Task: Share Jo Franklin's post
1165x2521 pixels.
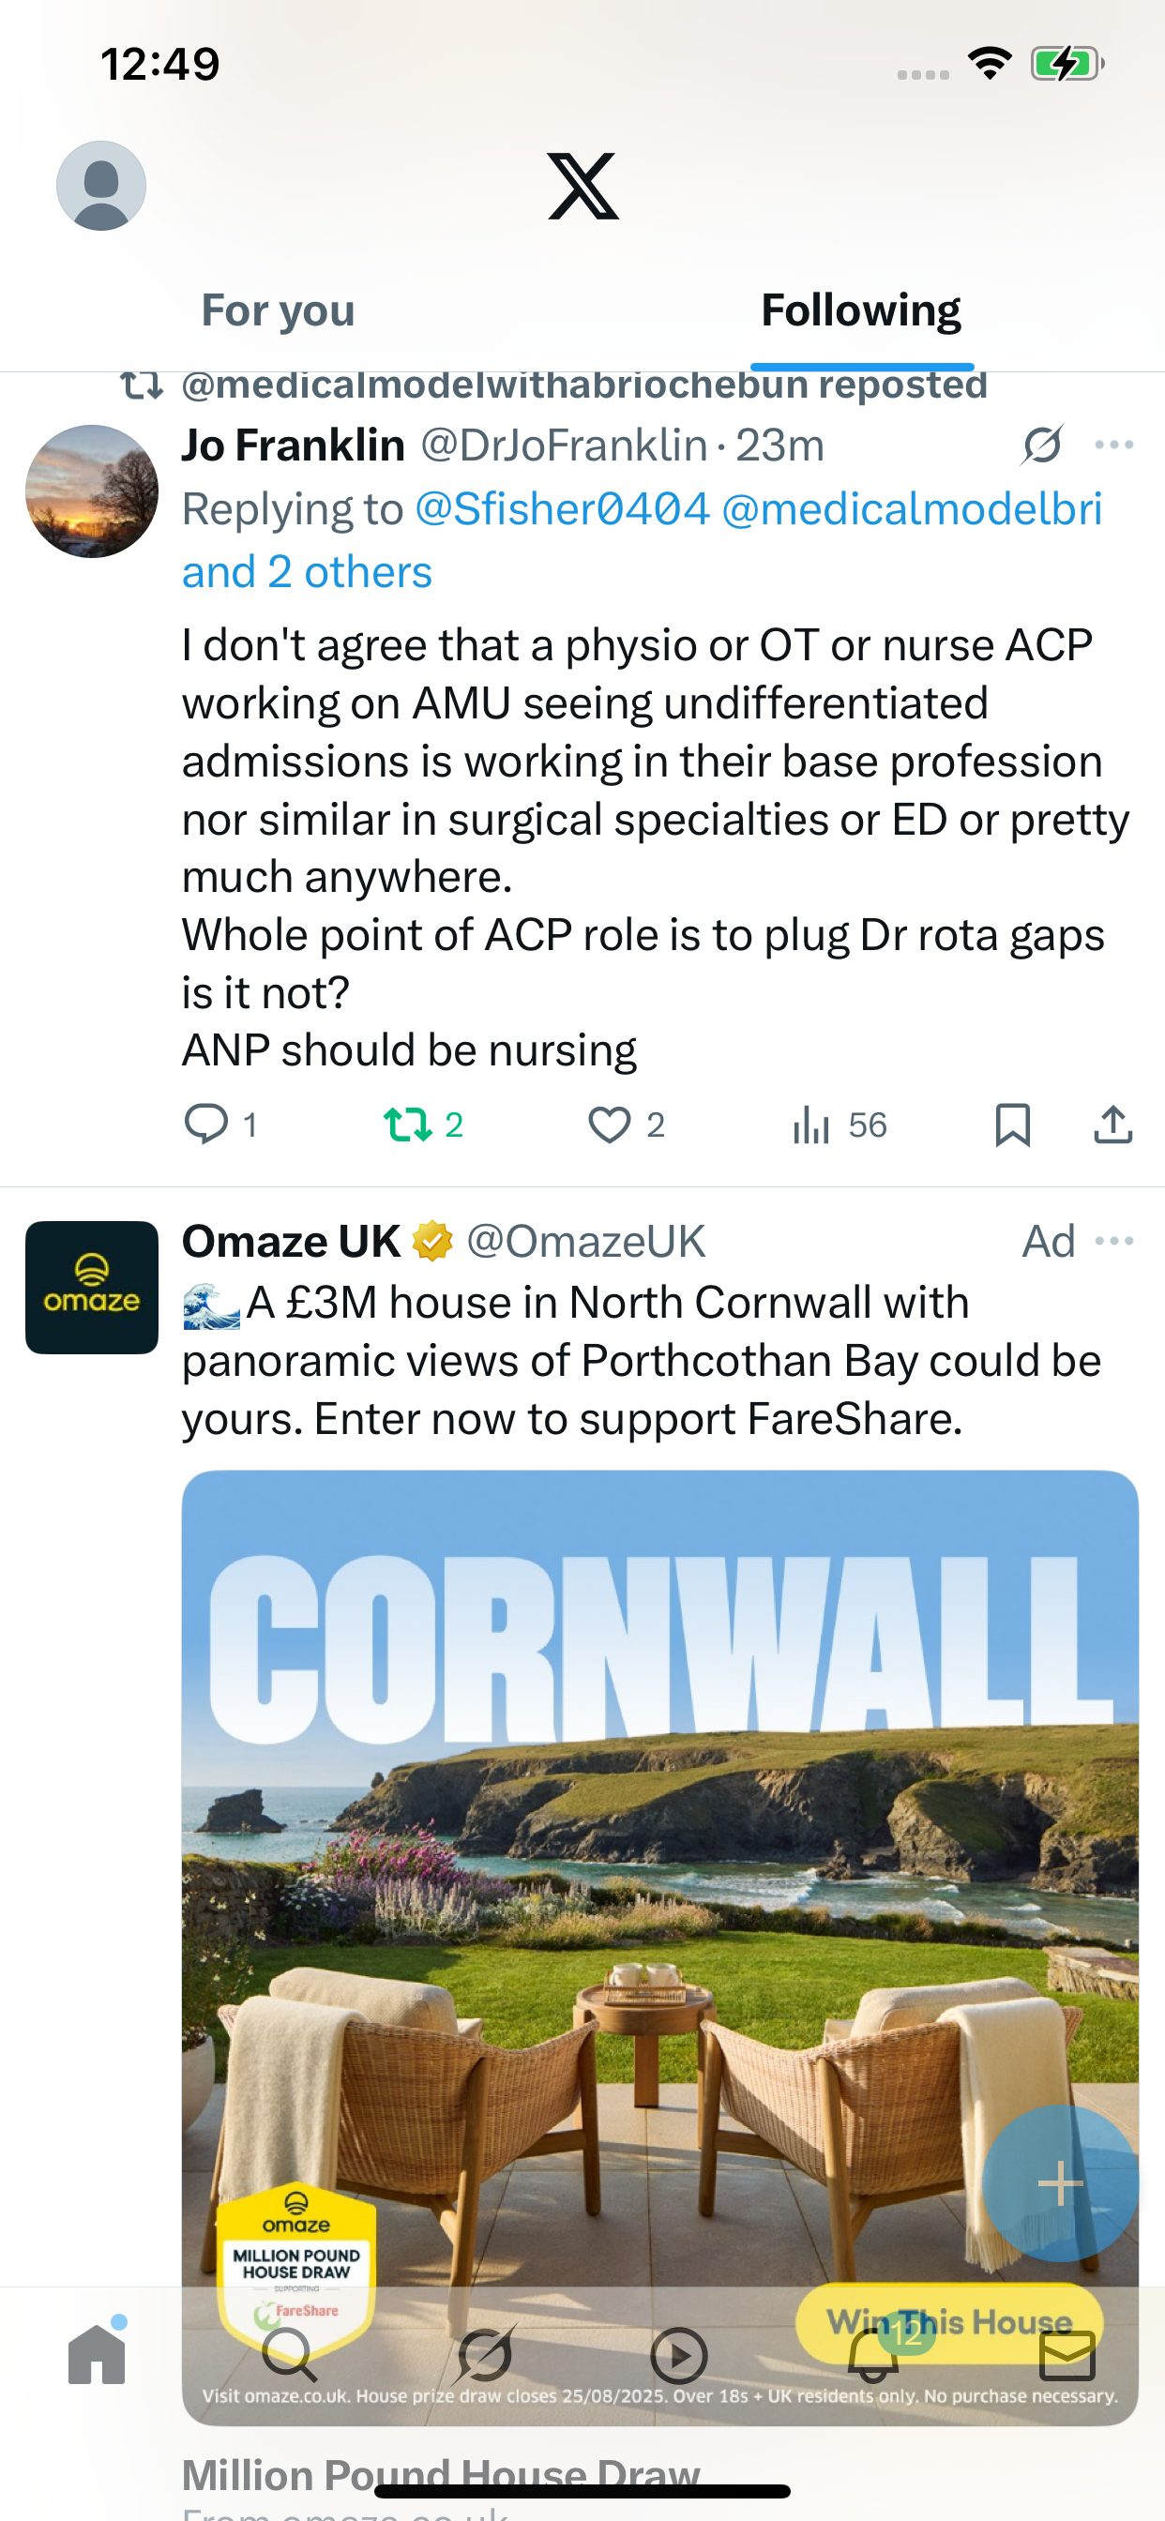Action: [x=1113, y=1125]
